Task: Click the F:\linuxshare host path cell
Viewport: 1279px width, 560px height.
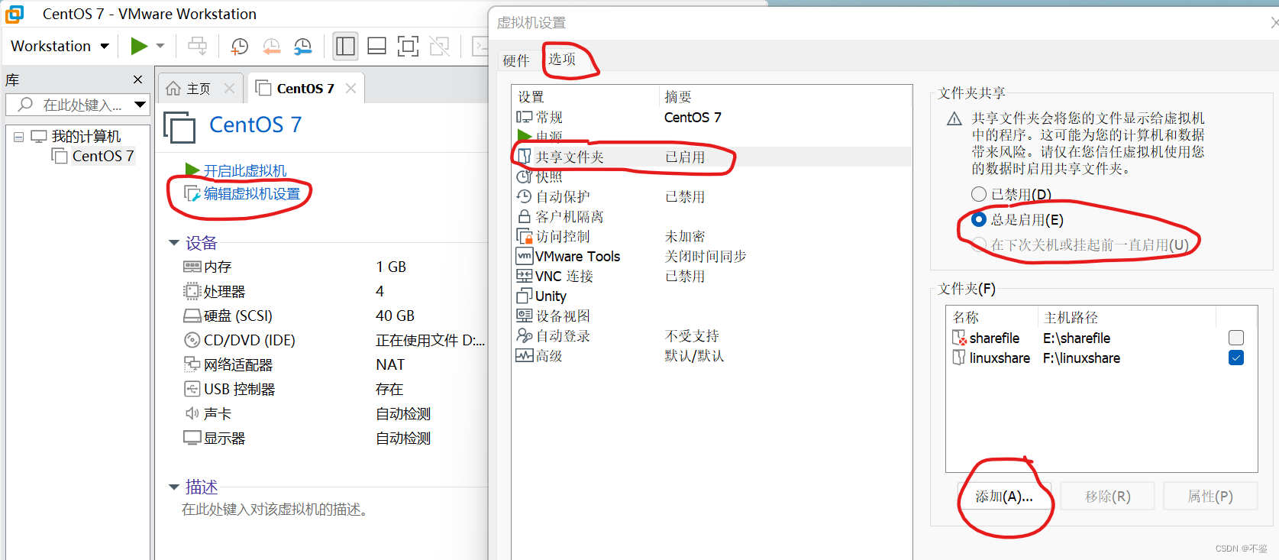Action: (x=1081, y=358)
